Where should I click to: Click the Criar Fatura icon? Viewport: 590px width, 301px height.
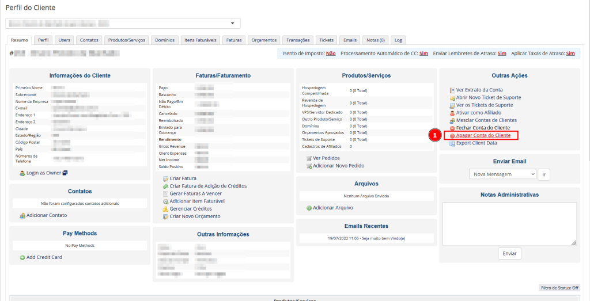pos(165,179)
